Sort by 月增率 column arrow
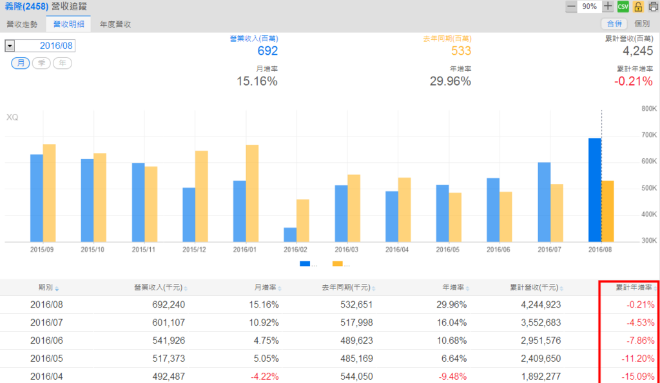Image resolution: width=660 pixels, height=383 pixels. click(280, 289)
